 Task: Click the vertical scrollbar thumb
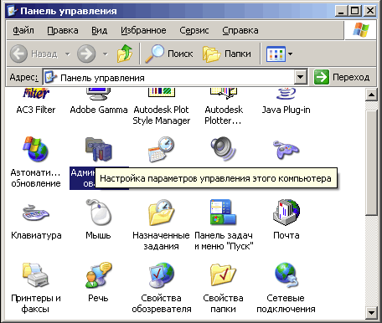click(x=371, y=162)
